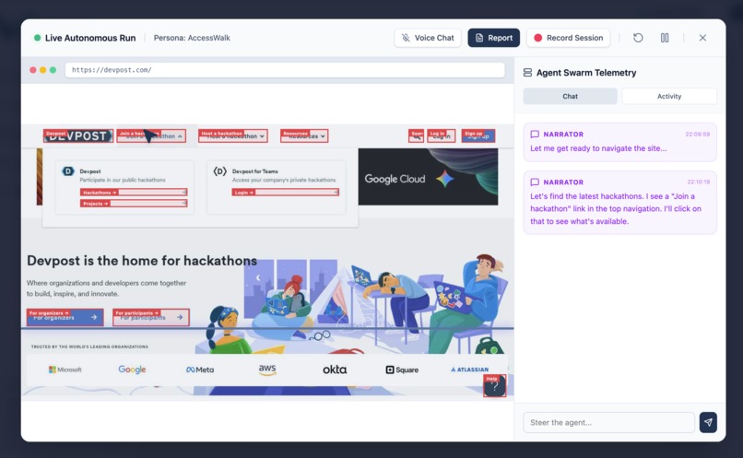This screenshot has width=743, height=458.
Task: Toggle the Join a hackathon dropdown
Action: pos(151,136)
